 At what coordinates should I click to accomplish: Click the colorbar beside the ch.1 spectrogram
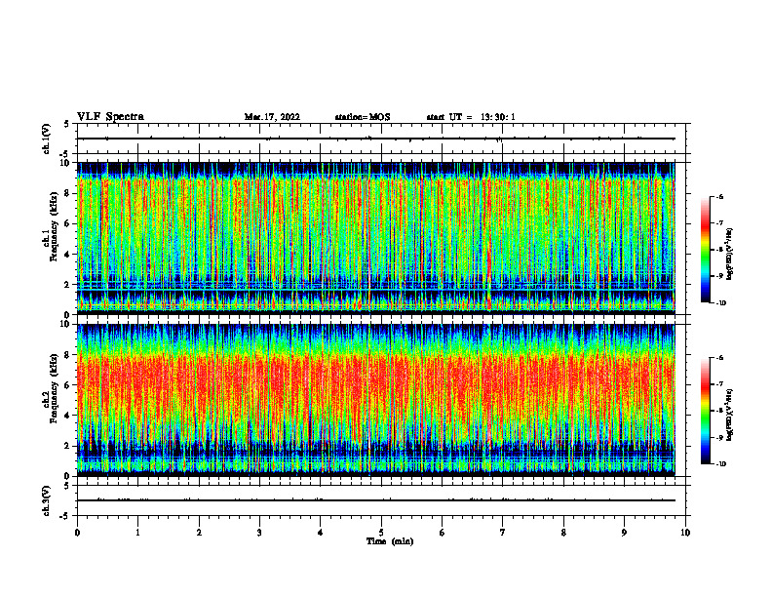[x=706, y=250]
